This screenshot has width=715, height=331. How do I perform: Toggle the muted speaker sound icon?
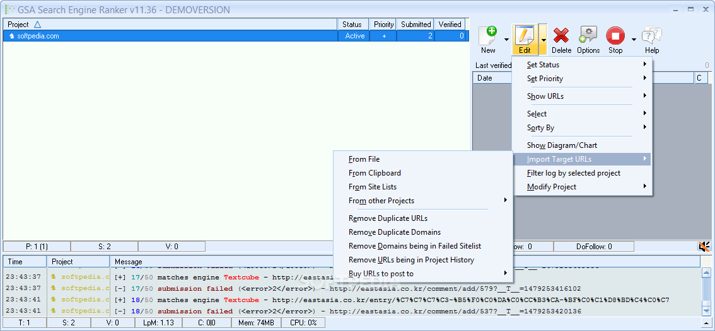point(704,246)
